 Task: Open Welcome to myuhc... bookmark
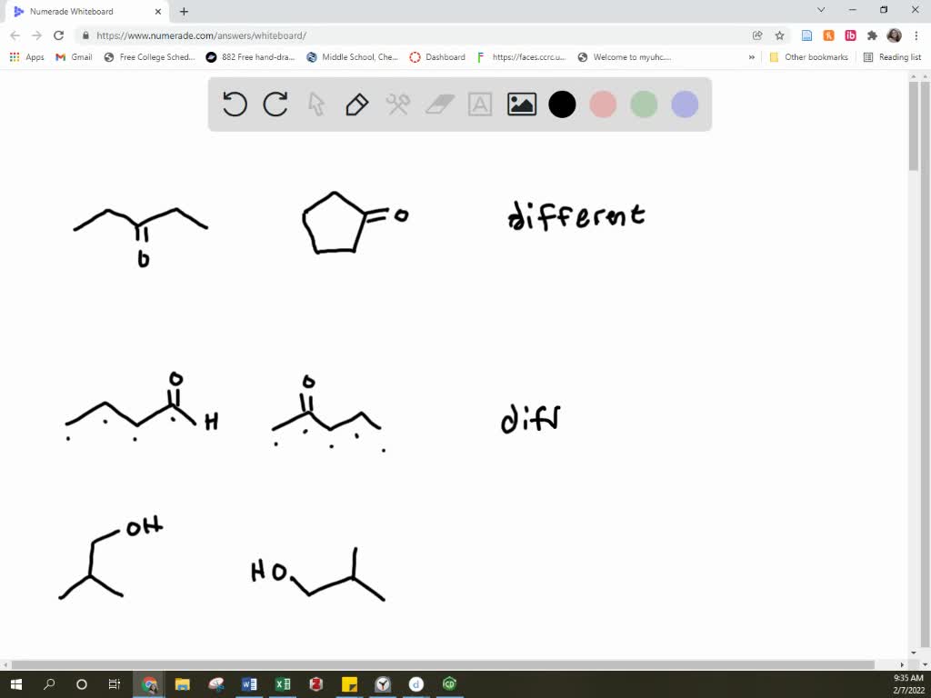pyautogui.click(x=625, y=57)
